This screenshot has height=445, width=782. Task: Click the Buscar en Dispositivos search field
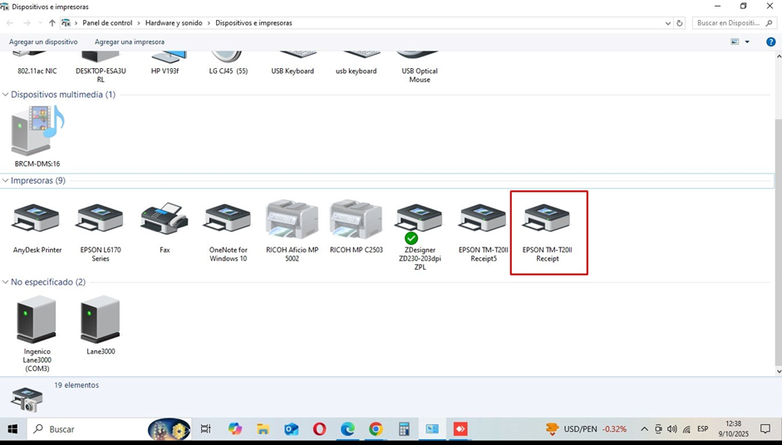(x=729, y=23)
